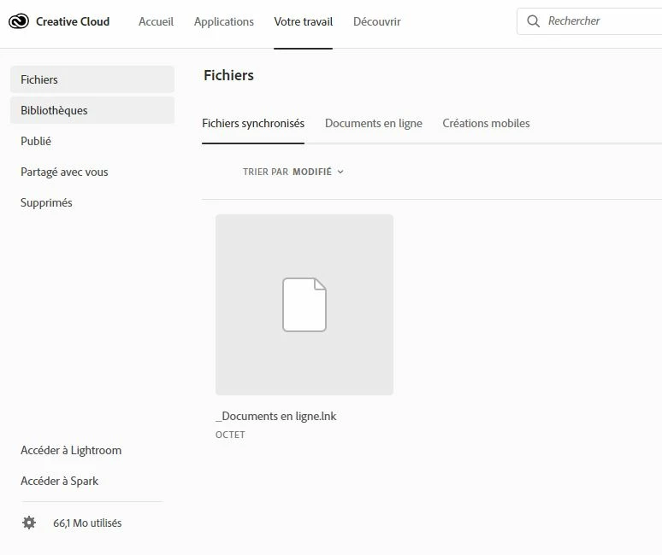Follow the Accéder à Spark link
The width and height of the screenshot is (662, 555).
pyautogui.click(x=60, y=481)
